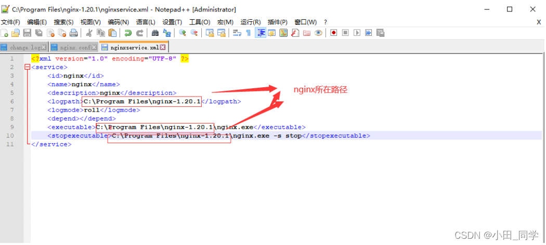Open the Function List panel icon
The width and height of the screenshot is (546, 245).
click(295, 33)
